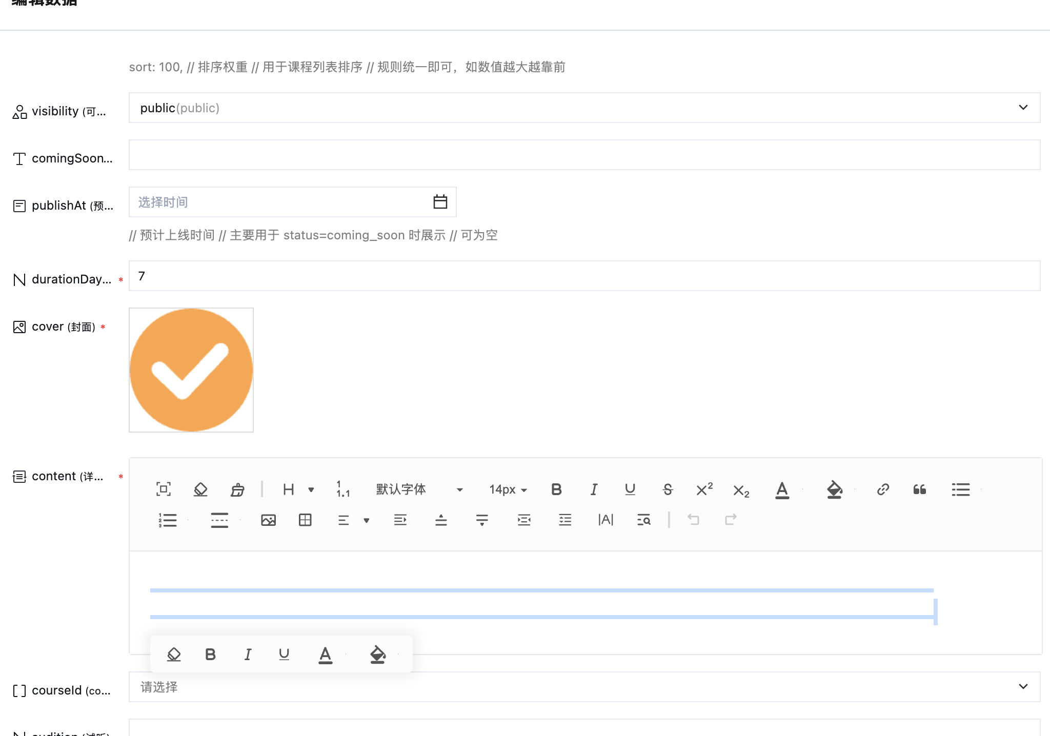The image size is (1050, 736).
Task: Toggle strikethrough formatting
Action: [x=668, y=489]
